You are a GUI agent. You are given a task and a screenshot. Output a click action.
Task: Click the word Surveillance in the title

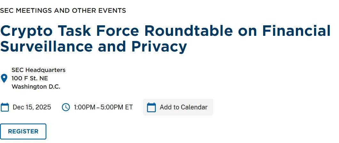click(x=46, y=47)
